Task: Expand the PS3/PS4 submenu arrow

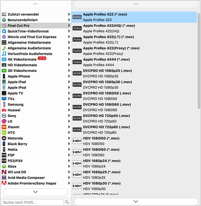Action: point(69,161)
